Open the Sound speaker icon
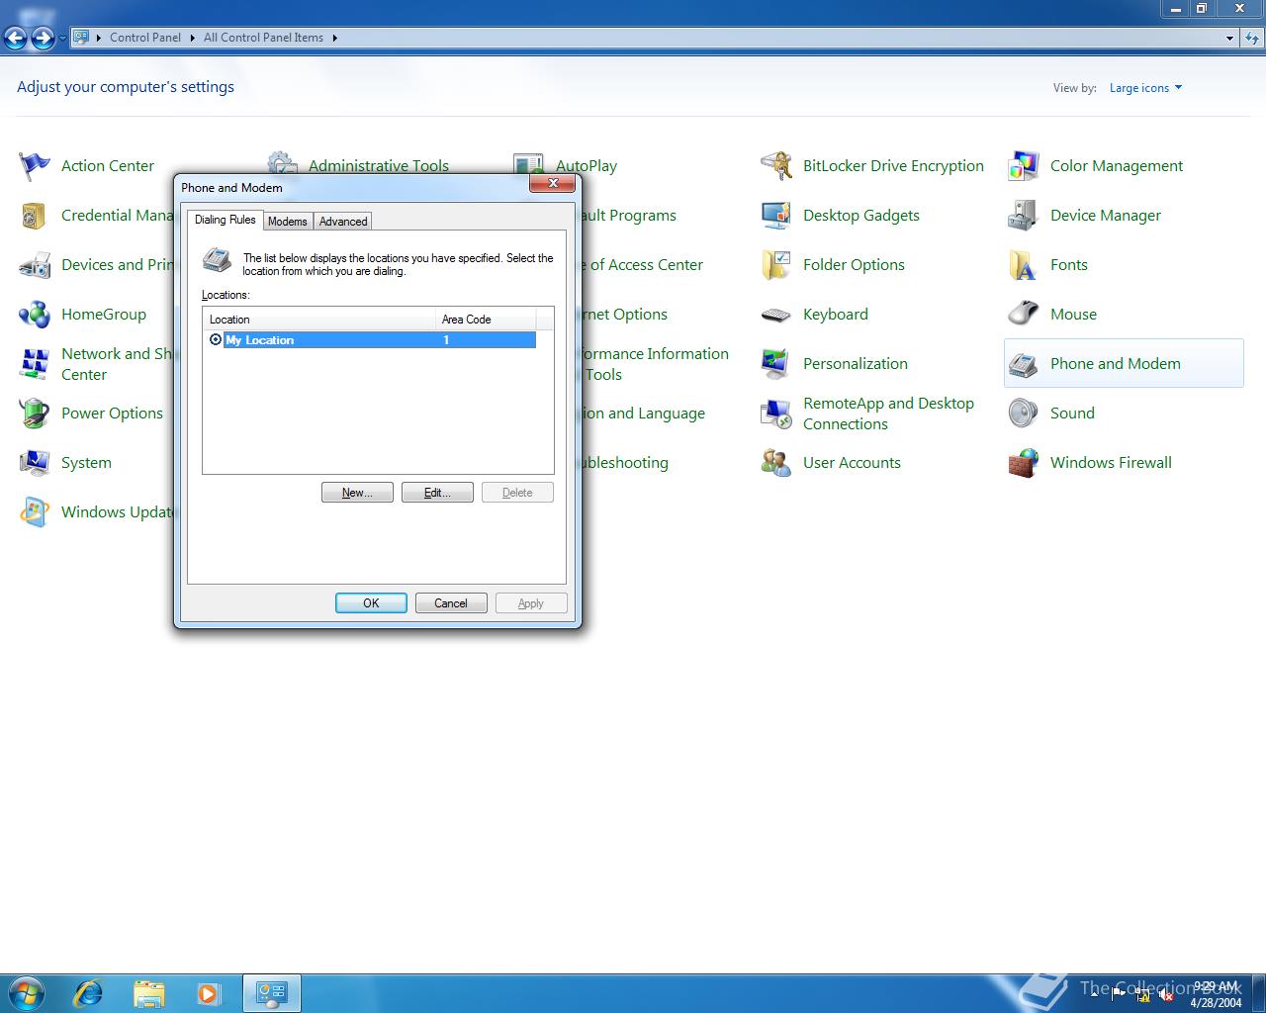 [x=1024, y=414]
